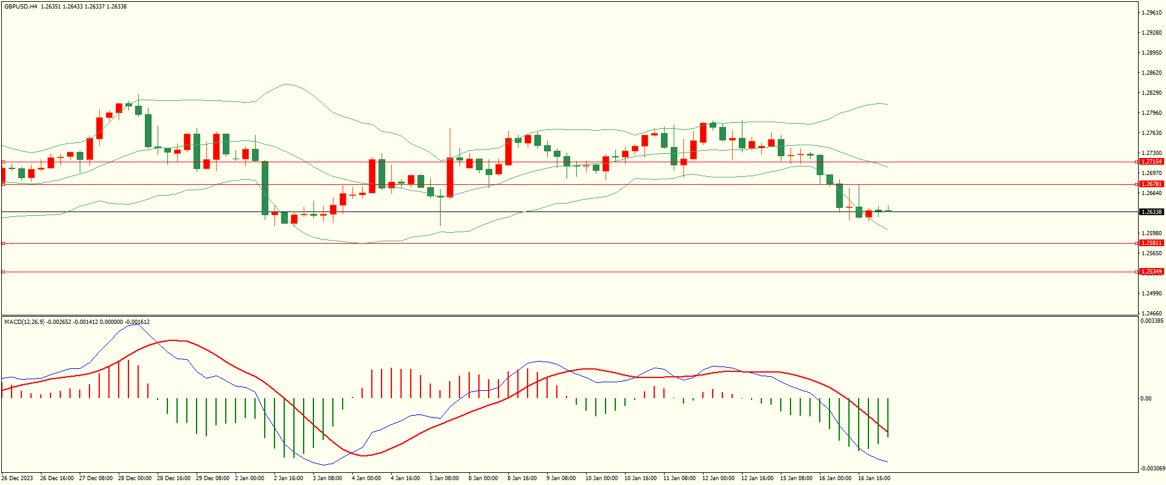Select the 1.27154 red price level tag
The image size is (1166, 485).
click(1151, 162)
